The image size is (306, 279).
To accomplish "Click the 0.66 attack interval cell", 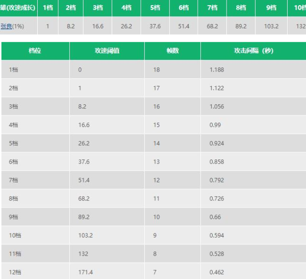I will 215,217.
